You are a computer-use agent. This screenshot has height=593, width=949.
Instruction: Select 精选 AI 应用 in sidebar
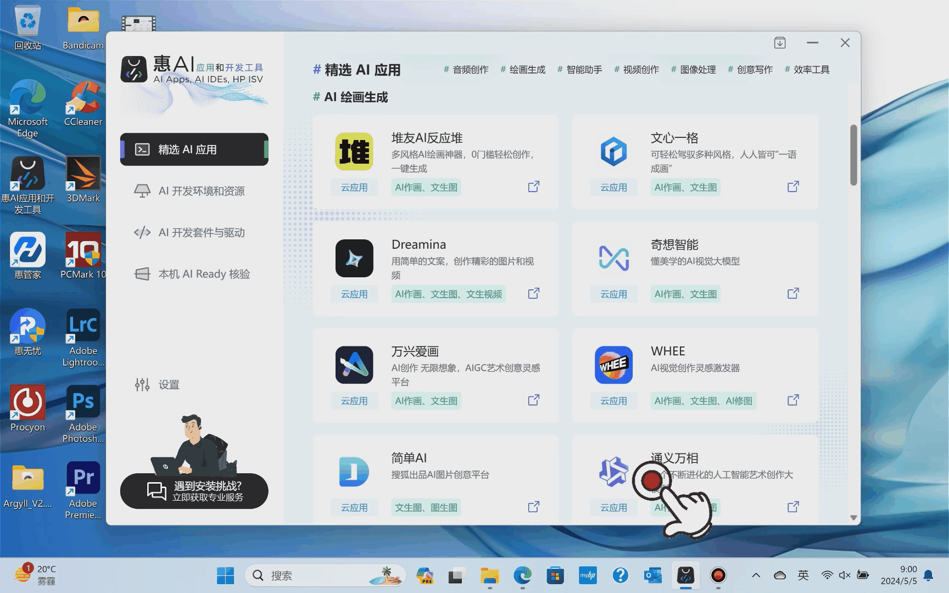[x=194, y=149]
